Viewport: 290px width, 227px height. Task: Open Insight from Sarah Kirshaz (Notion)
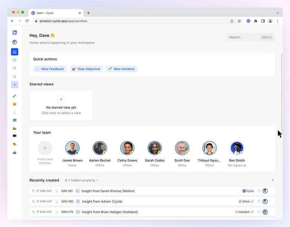point(108,191)
